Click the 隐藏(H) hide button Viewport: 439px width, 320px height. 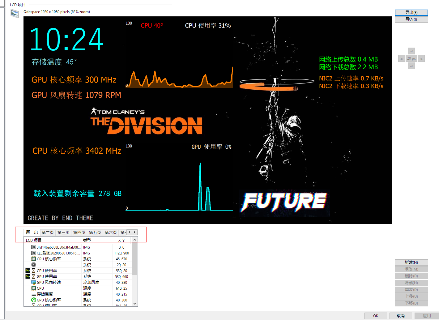(x=411, y=283)
